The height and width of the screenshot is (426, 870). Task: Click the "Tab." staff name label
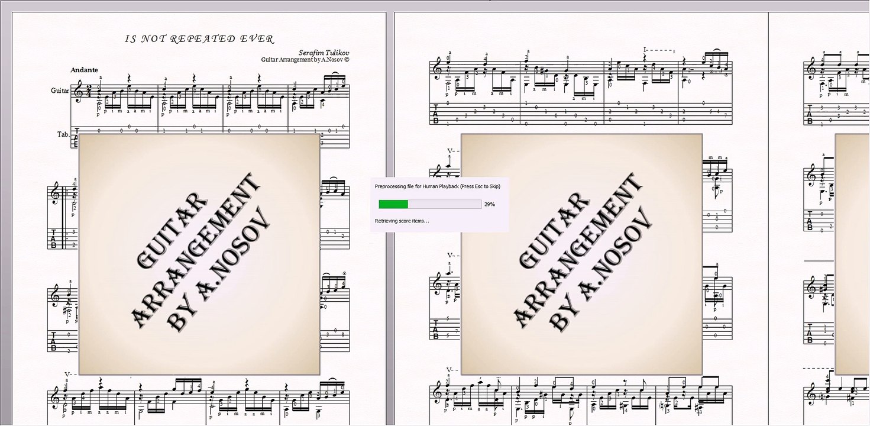63,134
